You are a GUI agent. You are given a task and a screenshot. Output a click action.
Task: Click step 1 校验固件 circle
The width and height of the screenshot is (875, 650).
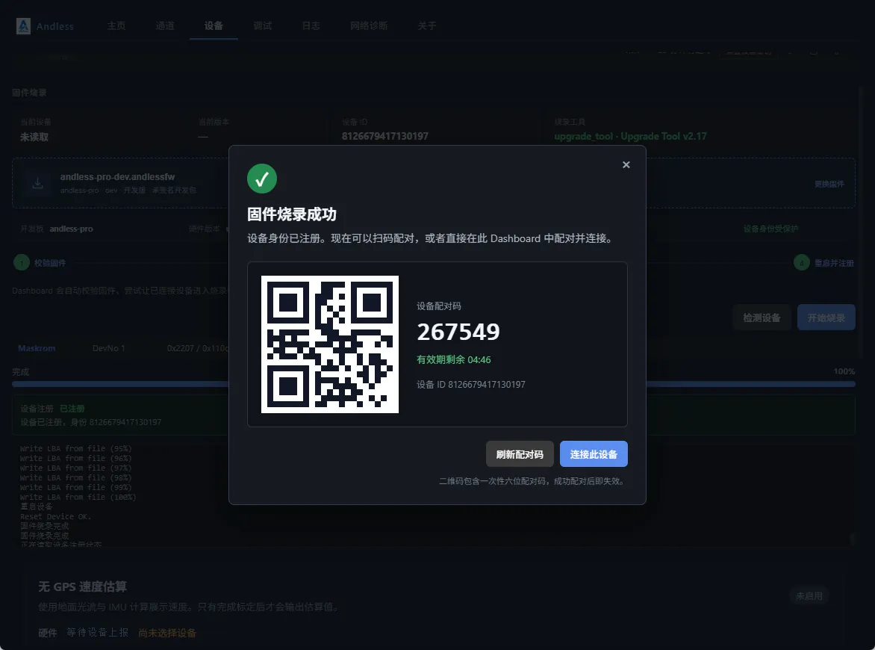[x=22, y=262]
